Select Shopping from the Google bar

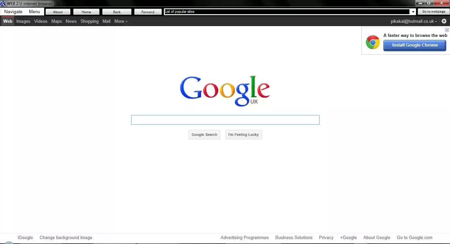[89, 21]
